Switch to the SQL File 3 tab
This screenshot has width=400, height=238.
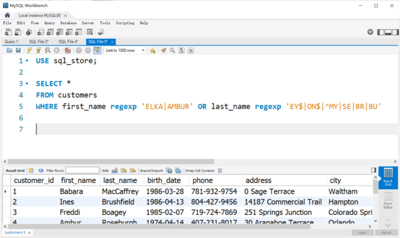pos(39,42)
